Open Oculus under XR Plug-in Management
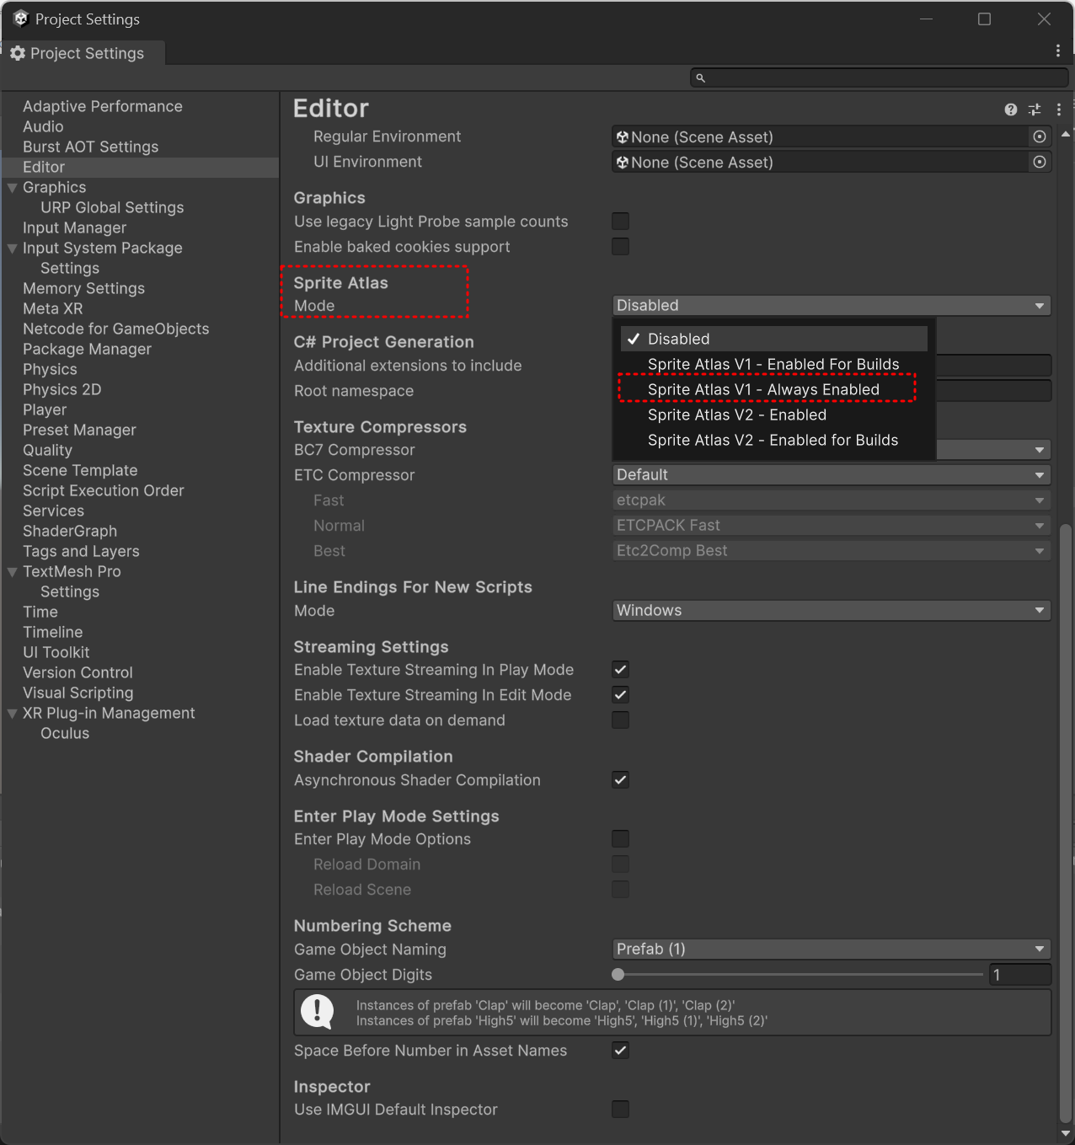Image resolution: width=1075 pixels, height=1145 pixels. [x=65, y=733]
